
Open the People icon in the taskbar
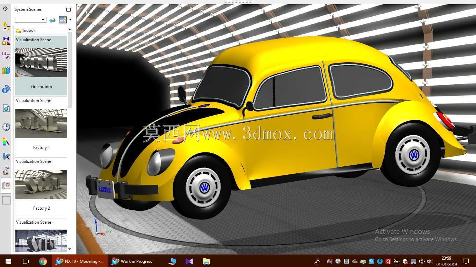tap(317, 261)
